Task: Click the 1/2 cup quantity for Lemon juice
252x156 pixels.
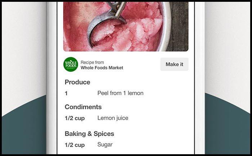Action: tap(75, 118)
